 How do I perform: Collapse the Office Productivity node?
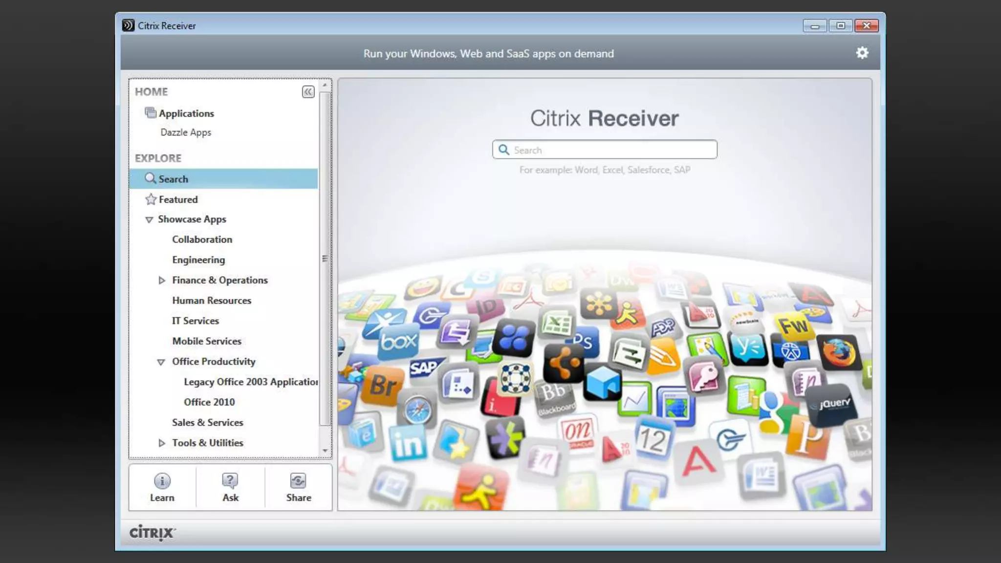(161, 362)
